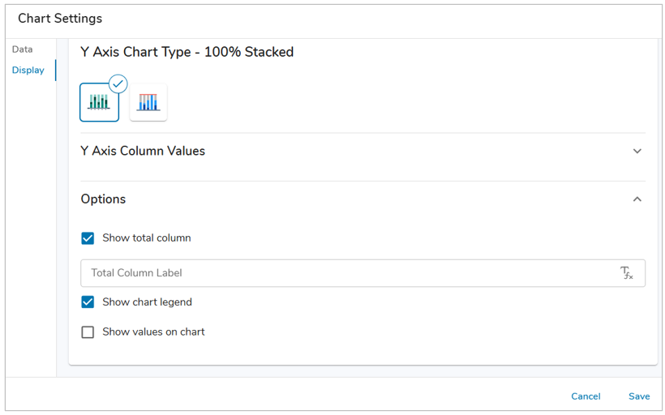Collapse the Options section chevron
Screen dimensions: 665x415
[x=637, y=199]
